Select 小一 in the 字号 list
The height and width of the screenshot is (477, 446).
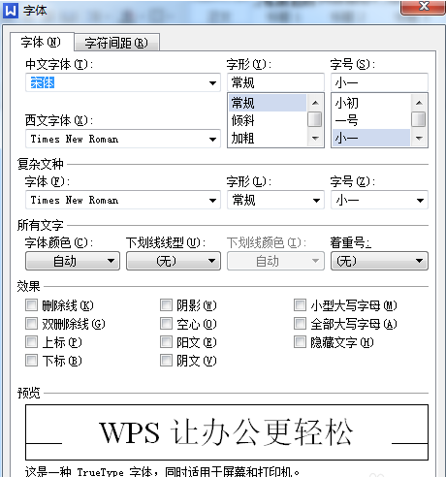(371, 138)
